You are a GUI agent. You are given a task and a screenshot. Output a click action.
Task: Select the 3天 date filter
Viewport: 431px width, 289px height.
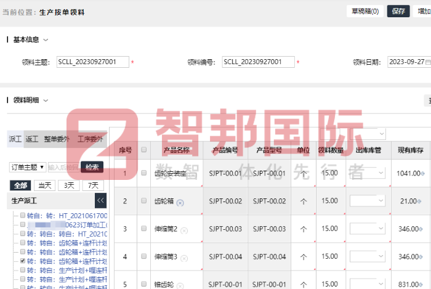click(69, 185)
